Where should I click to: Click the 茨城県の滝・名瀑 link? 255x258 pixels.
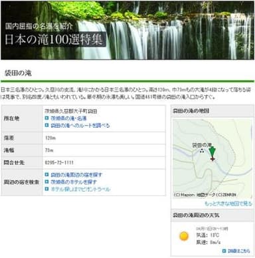coord(68,118)
